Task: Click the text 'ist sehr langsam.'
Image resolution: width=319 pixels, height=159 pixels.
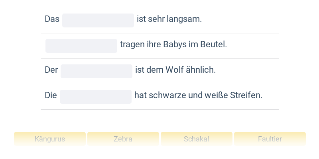Action: pyautogui.click(x=169, y=19)
